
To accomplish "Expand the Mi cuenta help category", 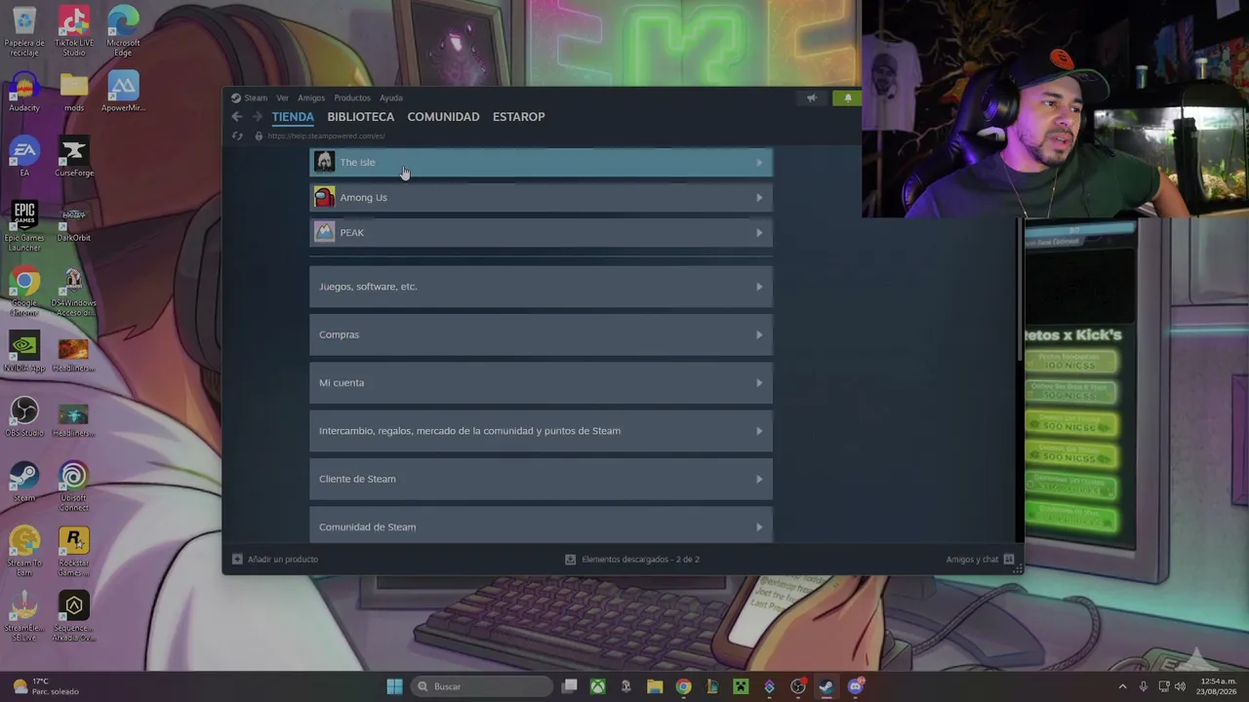I will pyautogui.click(x=541, y=383).
